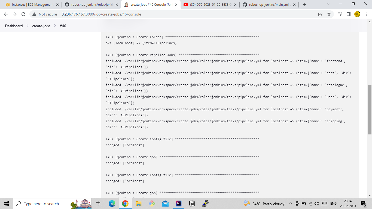This screenshot has height=209, width=372.
Task: Click the address bar URL
Action: [101, 14]
